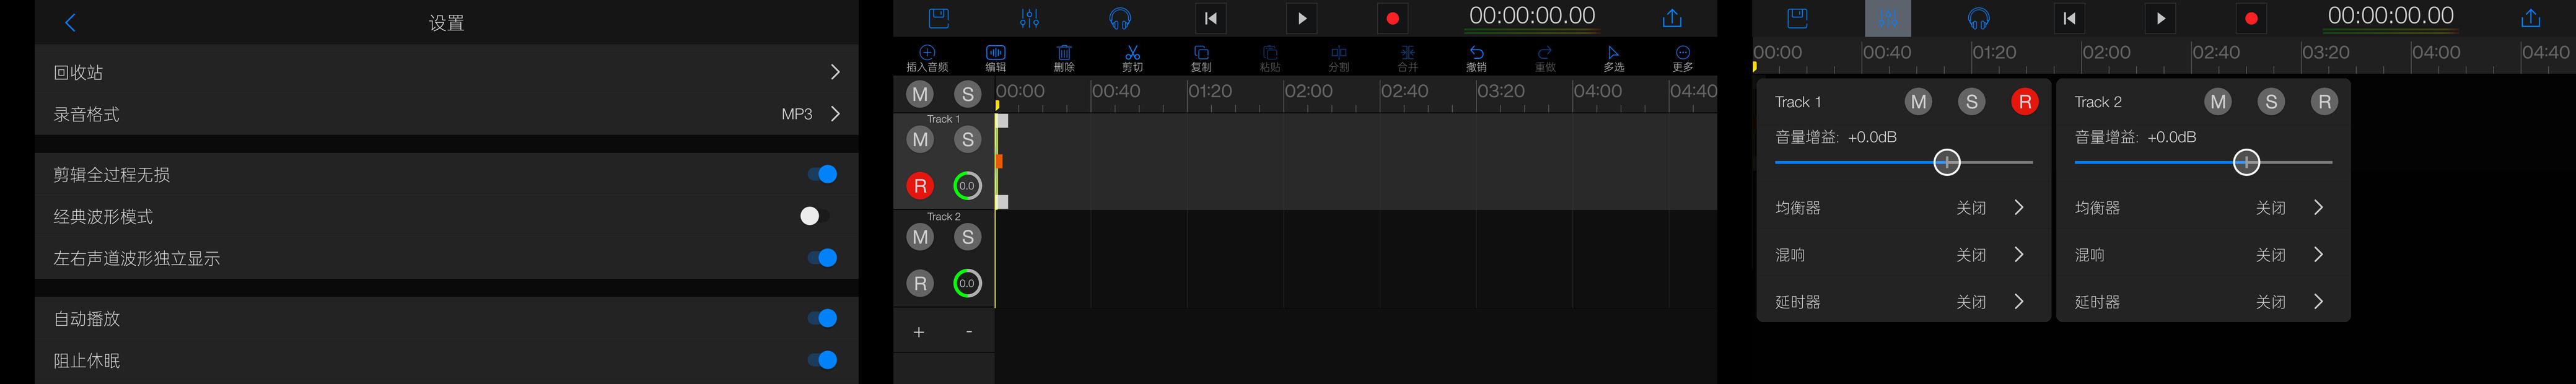Image resolution: width=2576 pixels, height=384 pixels.
Task: Disable the 剪辑全过程无损 switch
Action: pos(822,174)
